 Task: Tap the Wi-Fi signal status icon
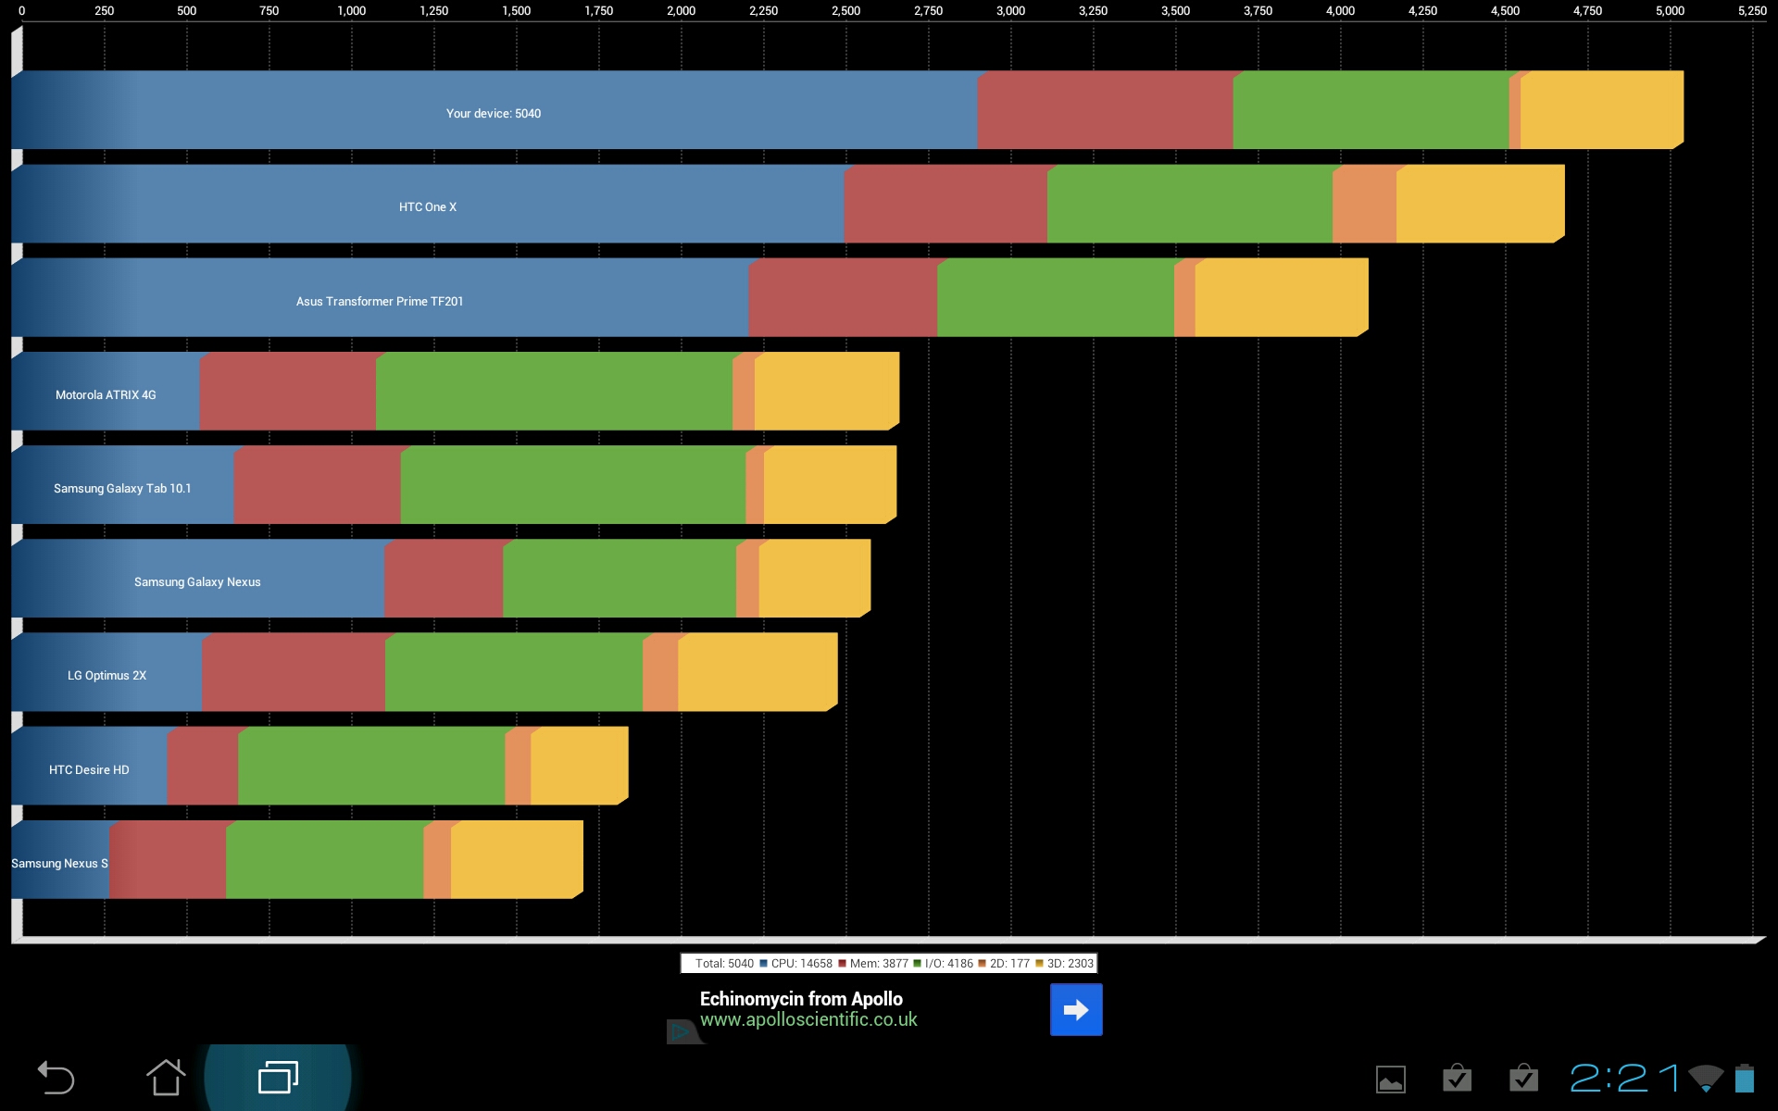point(1706,1079)
